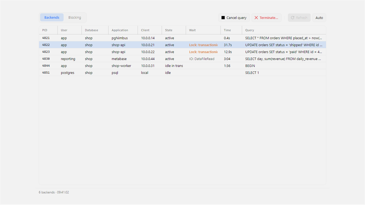This screenshot has height=205, width=365.
Task: Select backend PID 4844
Action: pyautogui.click(x=182, y=66)
